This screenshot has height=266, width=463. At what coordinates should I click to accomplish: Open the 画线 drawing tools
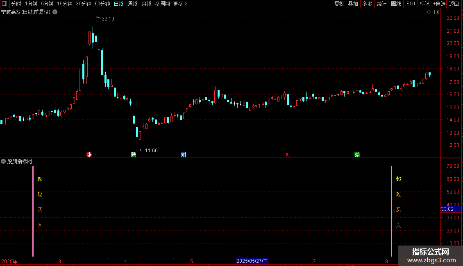[396, 4]
